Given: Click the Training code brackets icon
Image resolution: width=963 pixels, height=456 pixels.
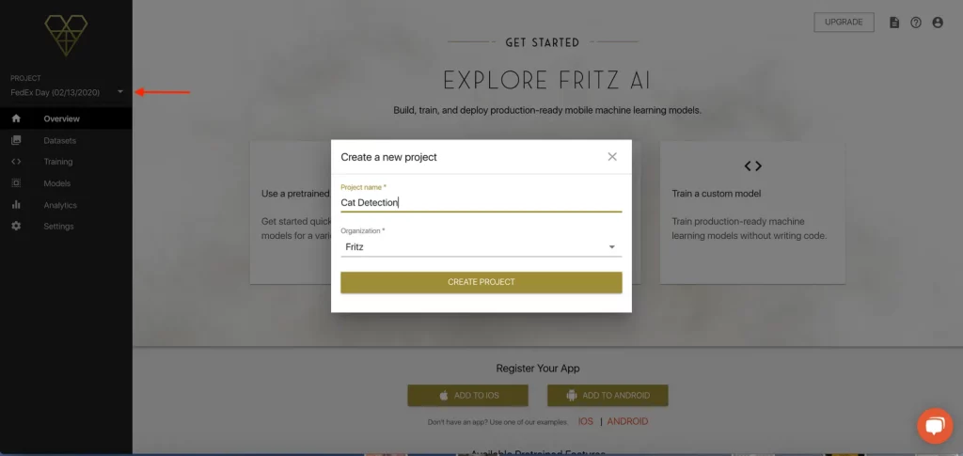Looking at the screenshot, I should pyautogui.click(x=16, y=162).
